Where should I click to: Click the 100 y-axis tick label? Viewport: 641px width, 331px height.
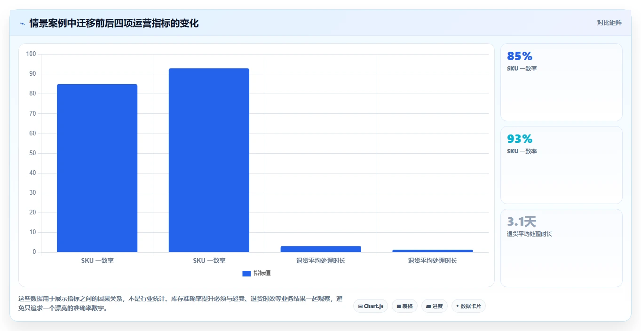(x=31, y=54)
